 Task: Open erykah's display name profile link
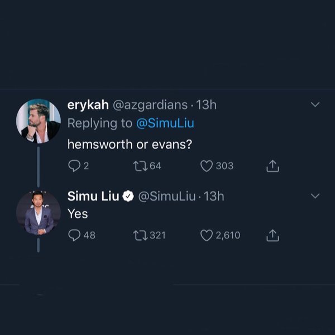88,104
